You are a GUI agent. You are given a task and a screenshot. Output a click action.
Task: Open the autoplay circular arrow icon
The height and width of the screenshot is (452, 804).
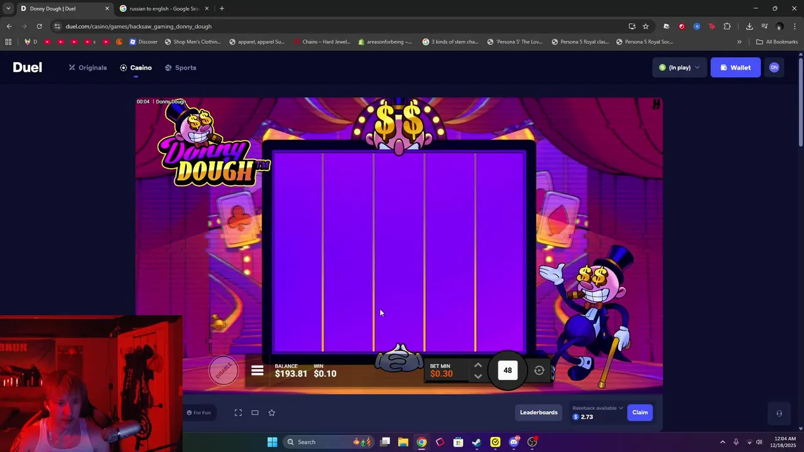pos(539,370)
